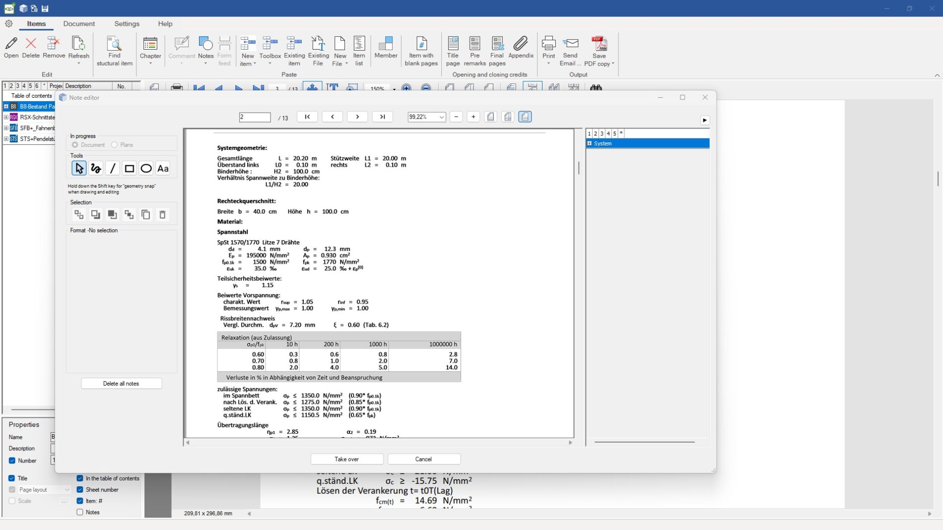Go to first page in Note editor
The image size is (943, 530).
tap(307, 117)
